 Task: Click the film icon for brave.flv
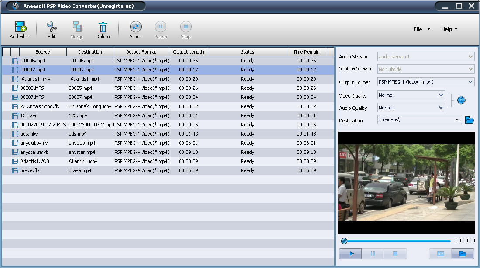(15, 171)
